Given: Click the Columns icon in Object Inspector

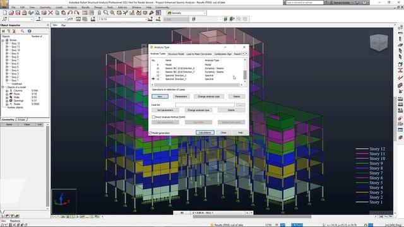Looking at the screenshot, I should click(x=11, y=91).
